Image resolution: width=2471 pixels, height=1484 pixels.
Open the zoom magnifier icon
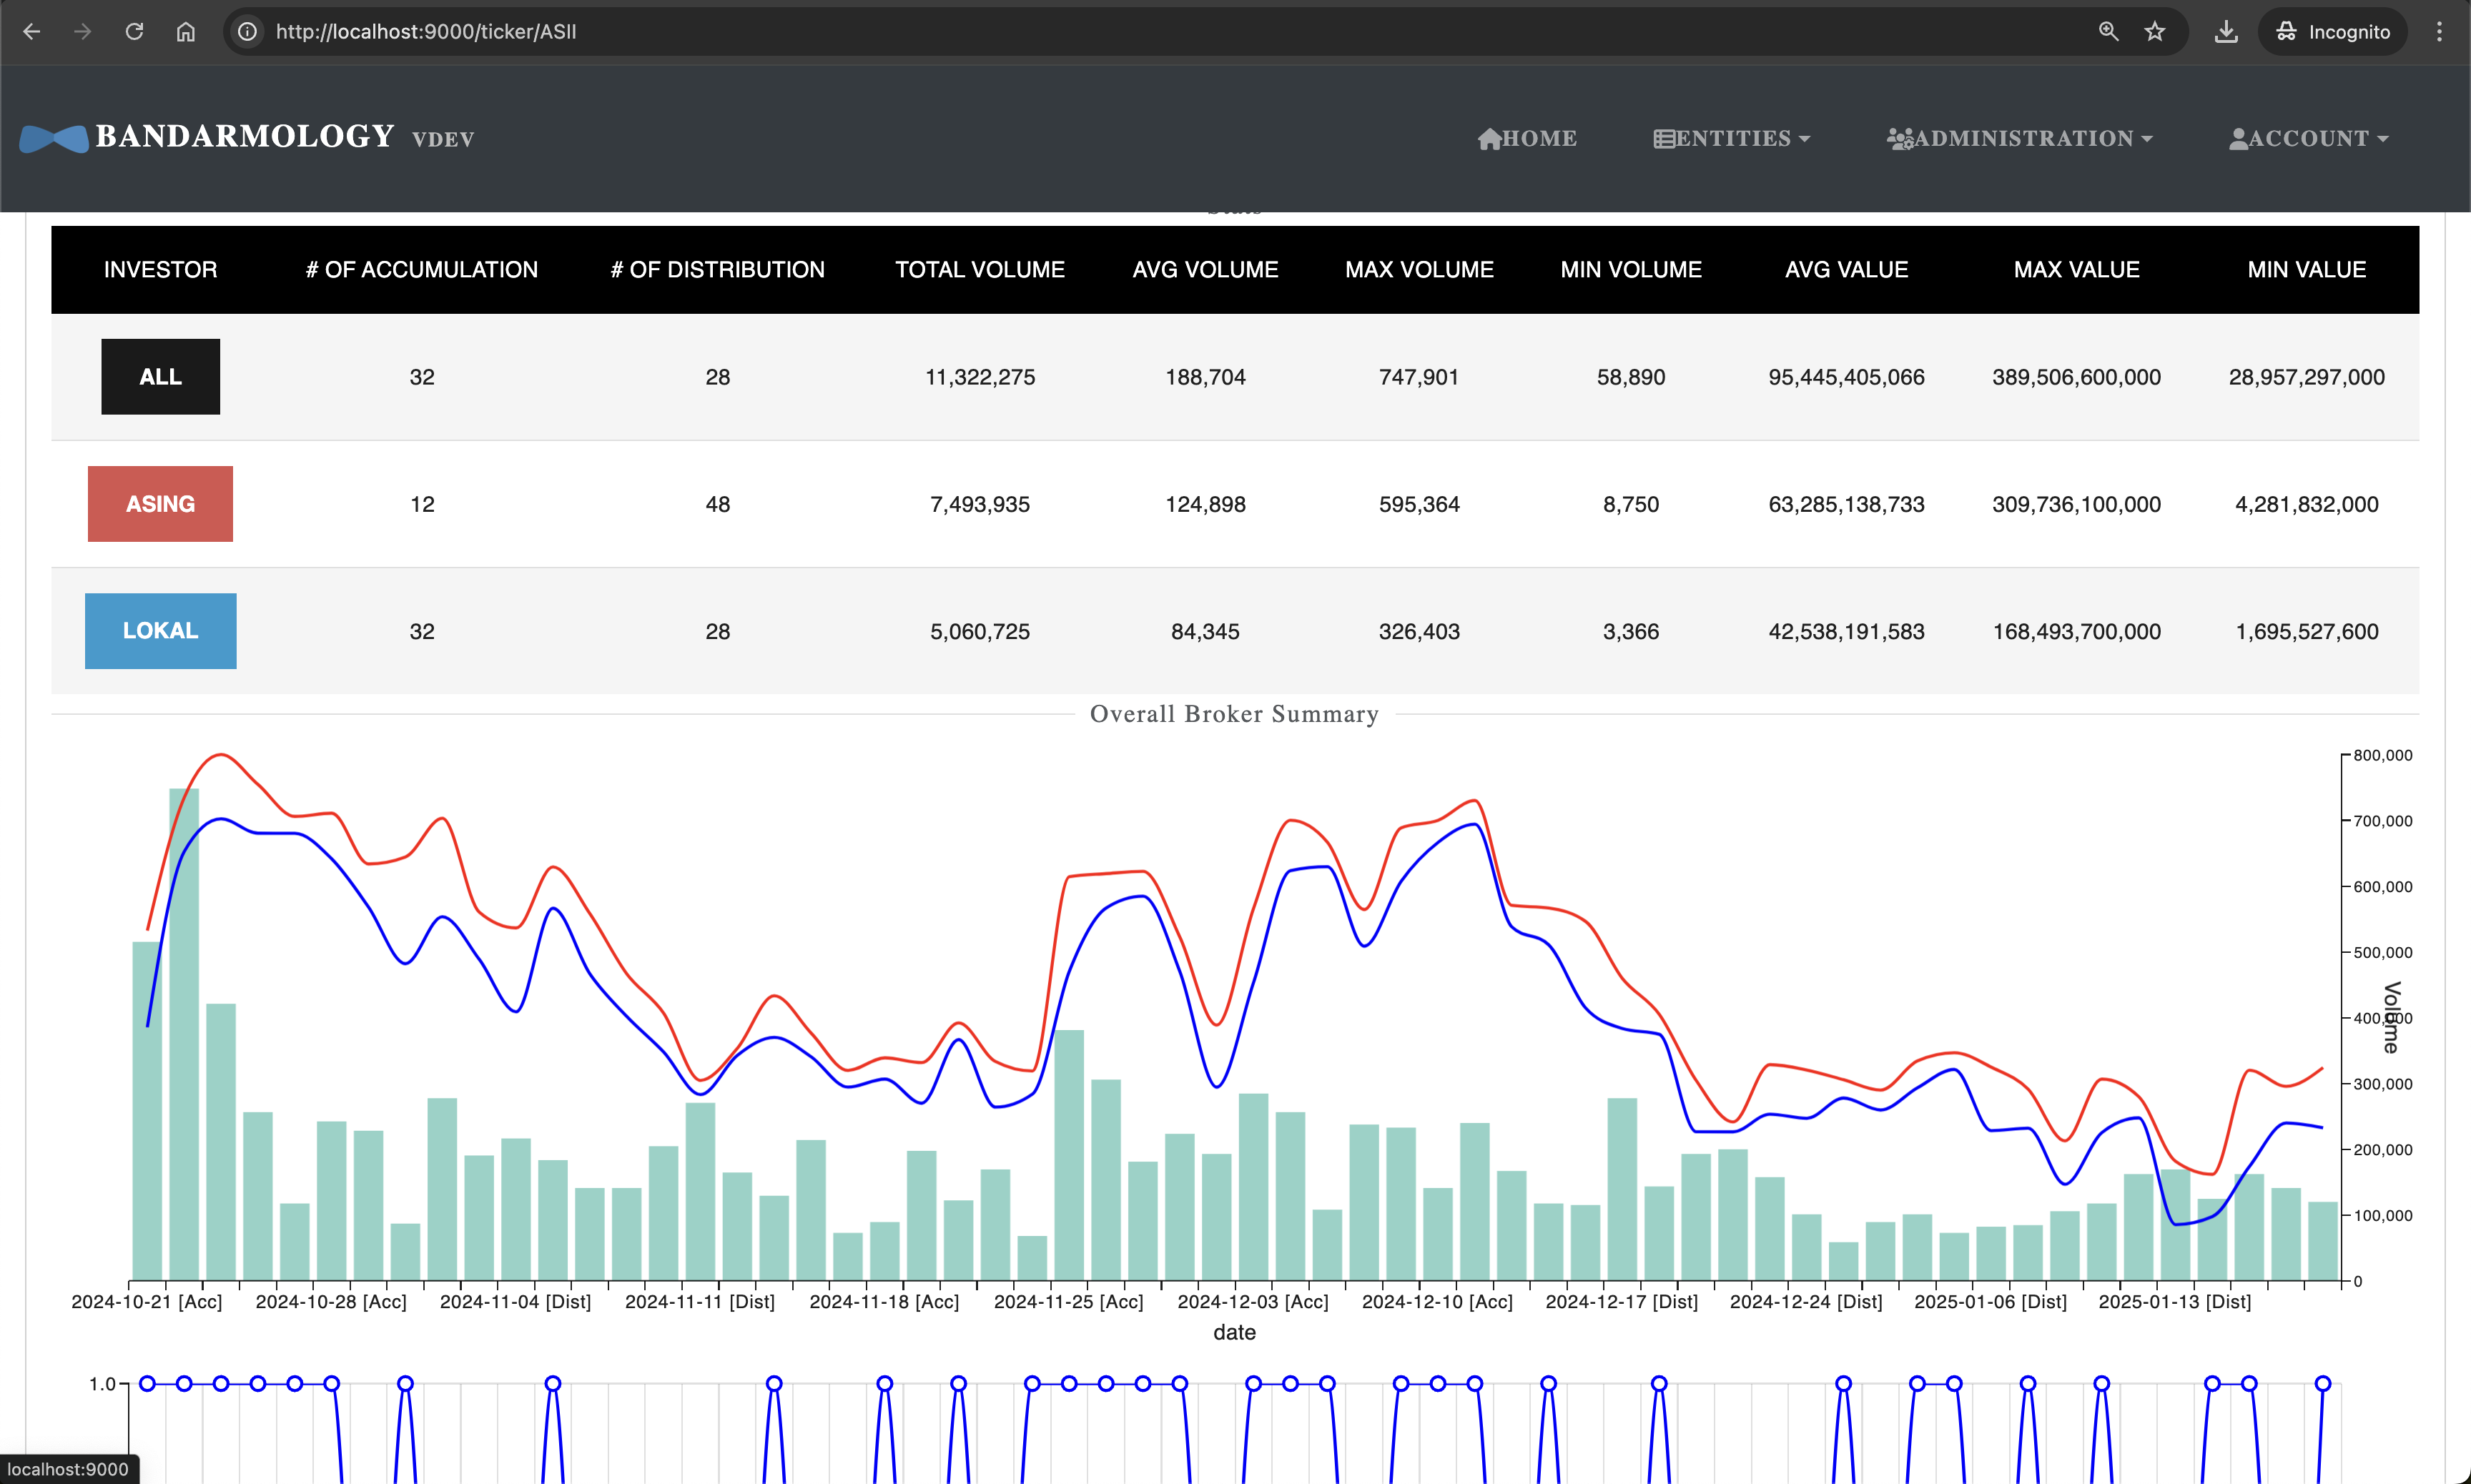pyautogui.click(x=2108, y=31)
